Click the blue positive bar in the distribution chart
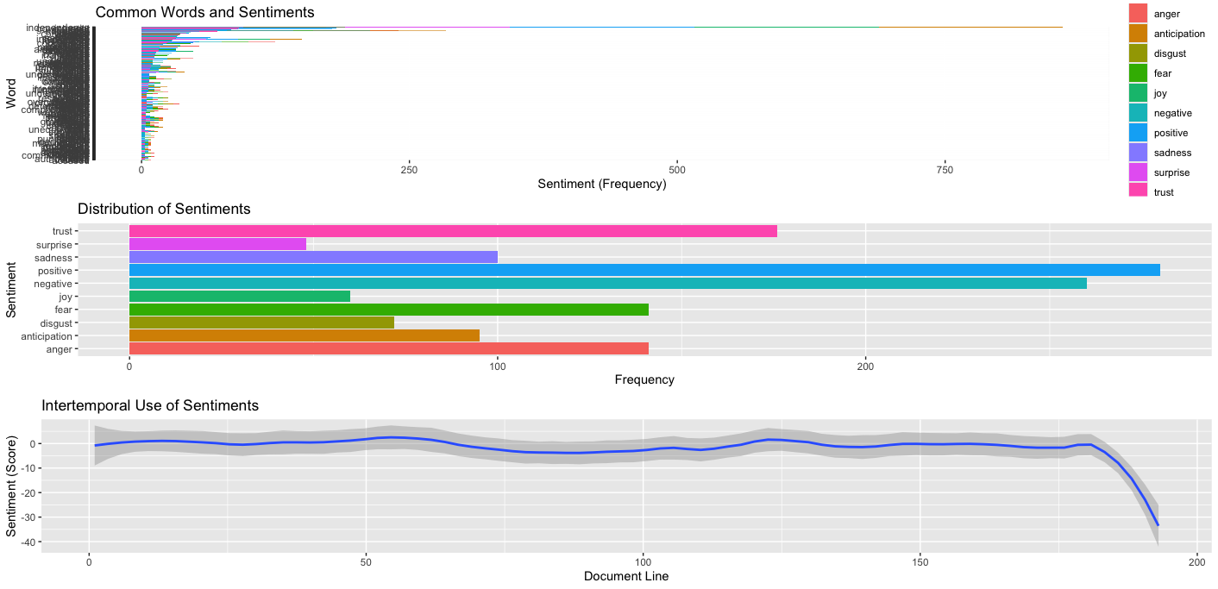This screenshot has height=589, width=1218. click(x=644, y=271)
